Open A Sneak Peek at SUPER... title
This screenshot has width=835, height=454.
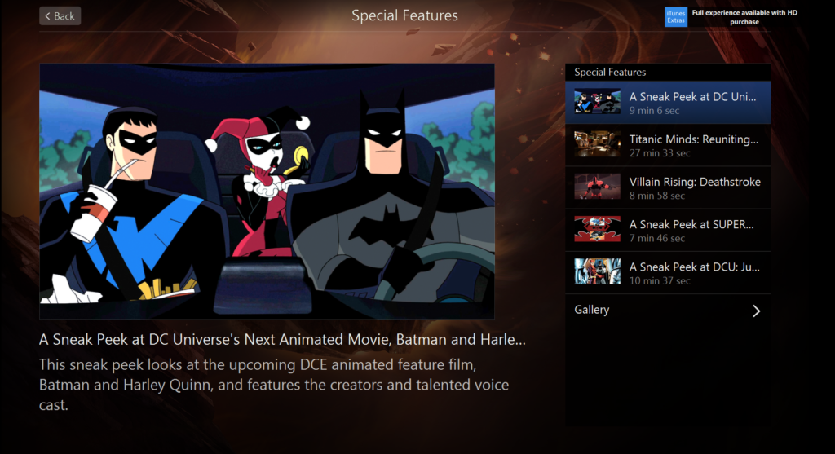tap(691, 225)
